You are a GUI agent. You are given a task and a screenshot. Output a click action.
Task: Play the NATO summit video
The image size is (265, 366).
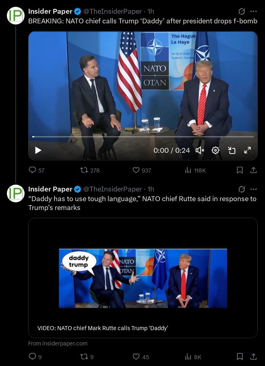(x=38, y=150)
